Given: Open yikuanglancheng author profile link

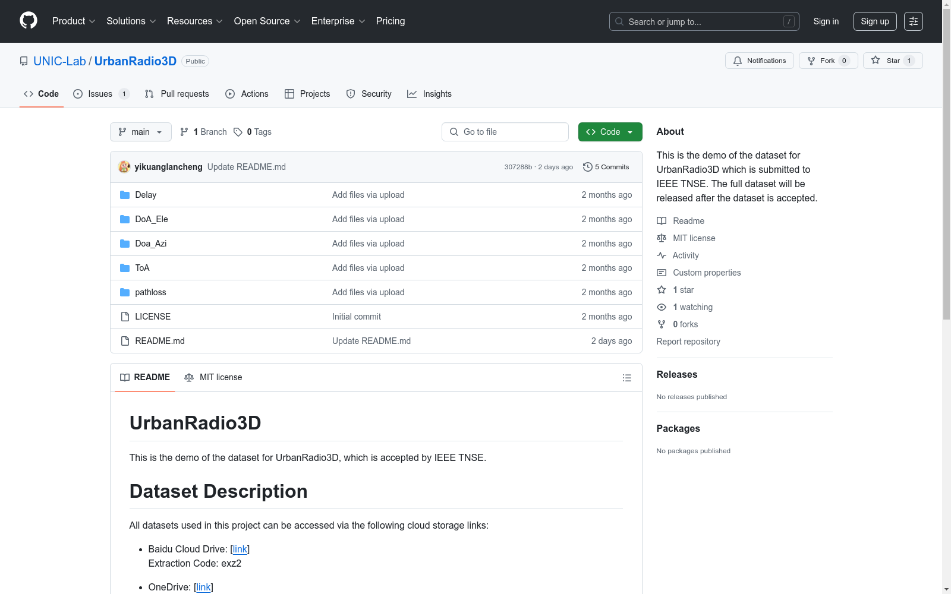Looking at the screenshot, I should [x=168, y=167].
